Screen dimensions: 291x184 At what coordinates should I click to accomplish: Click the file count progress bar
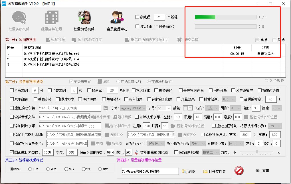pyautogui.click(x=225, y=17)
